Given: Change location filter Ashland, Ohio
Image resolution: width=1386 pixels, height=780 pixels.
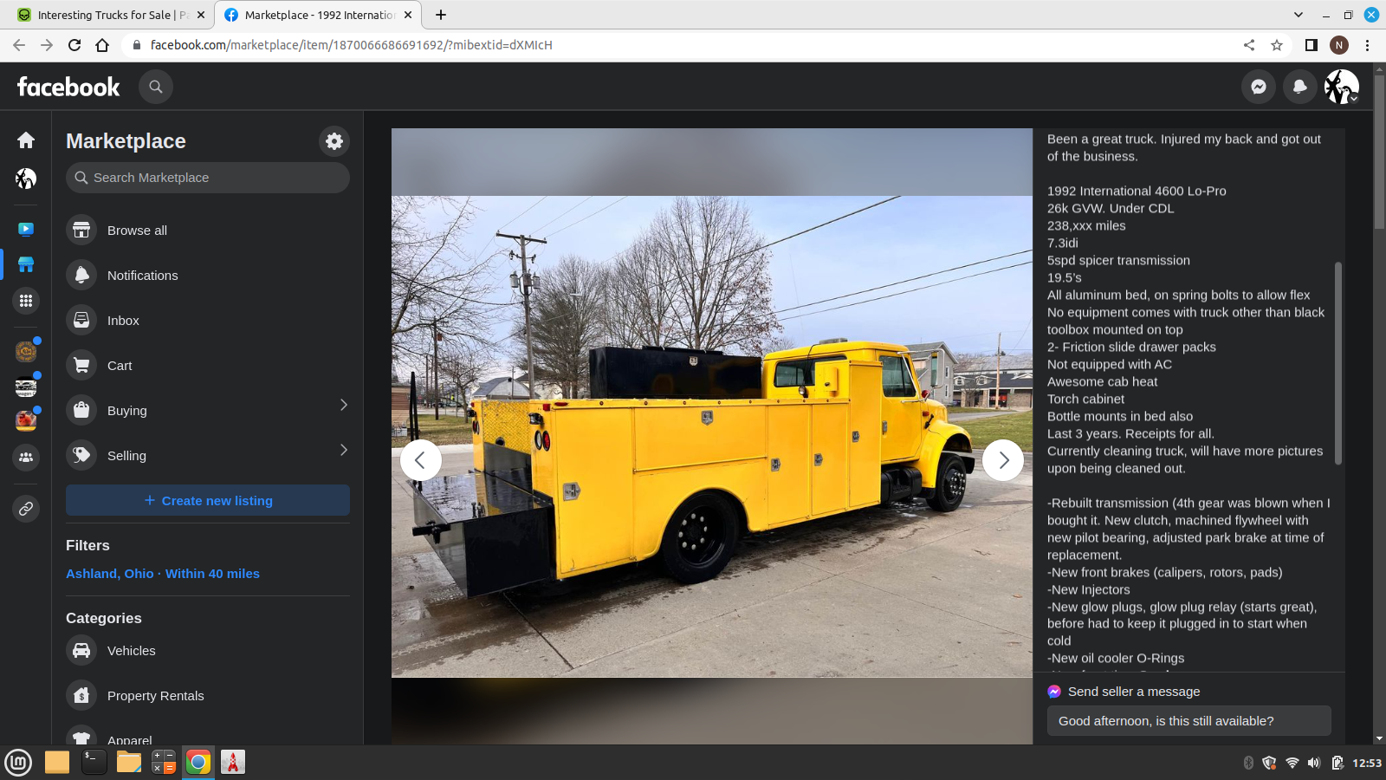Looking at the screenshot, I should [163, 573].
